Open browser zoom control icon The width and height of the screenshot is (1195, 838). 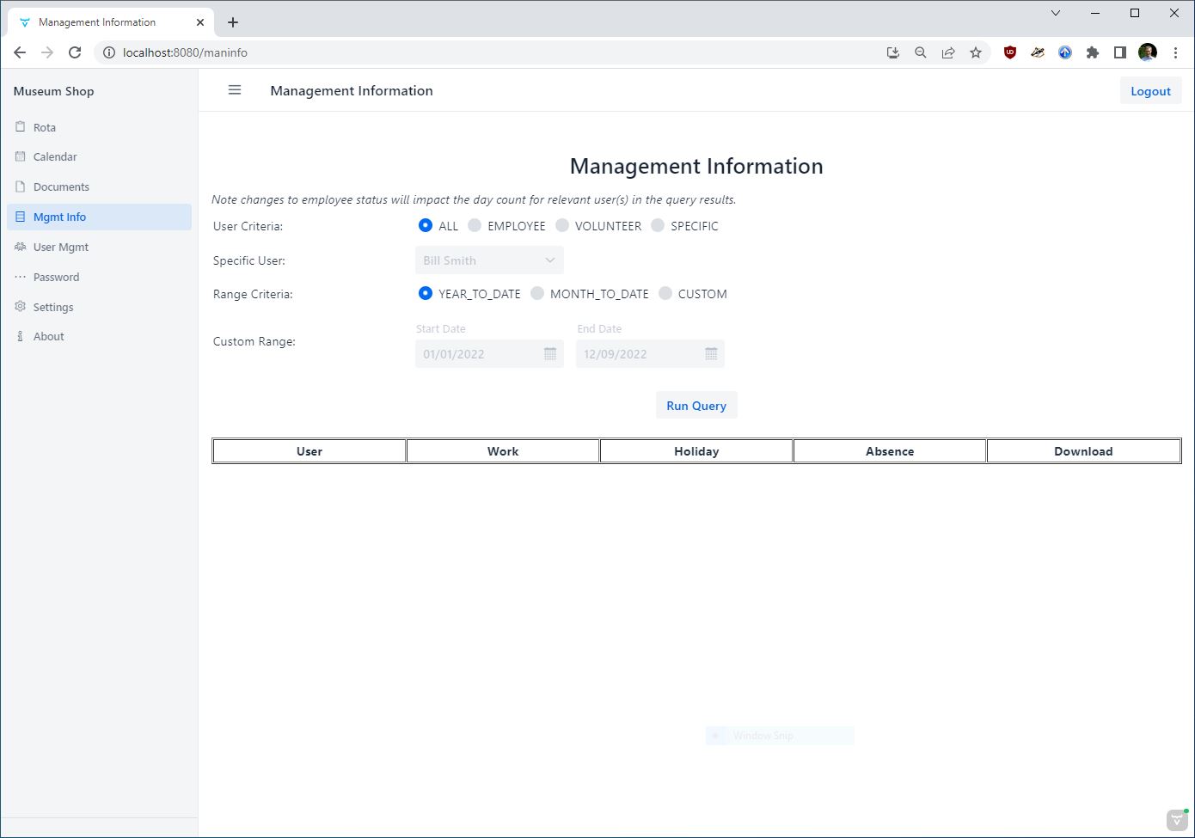[921, 52]
